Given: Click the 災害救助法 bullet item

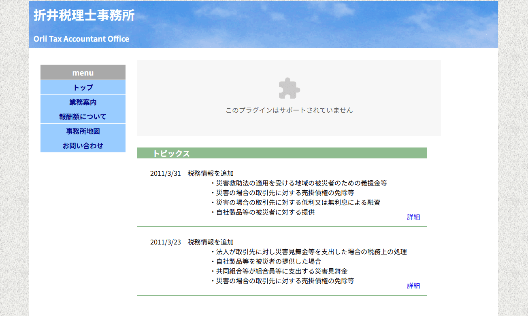Looking at the screenshot, I should (300, 183).
